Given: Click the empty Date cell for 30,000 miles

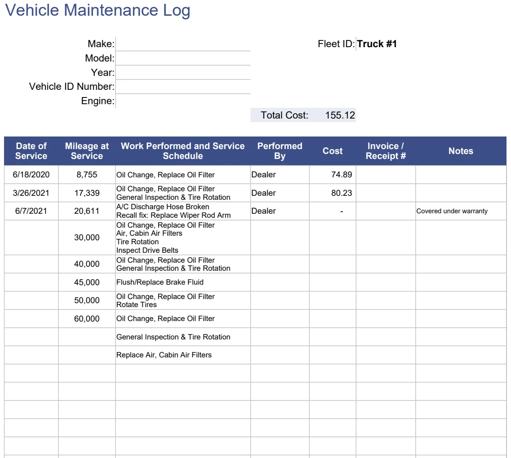Looking at the screenshot, I should click(31, 238).
